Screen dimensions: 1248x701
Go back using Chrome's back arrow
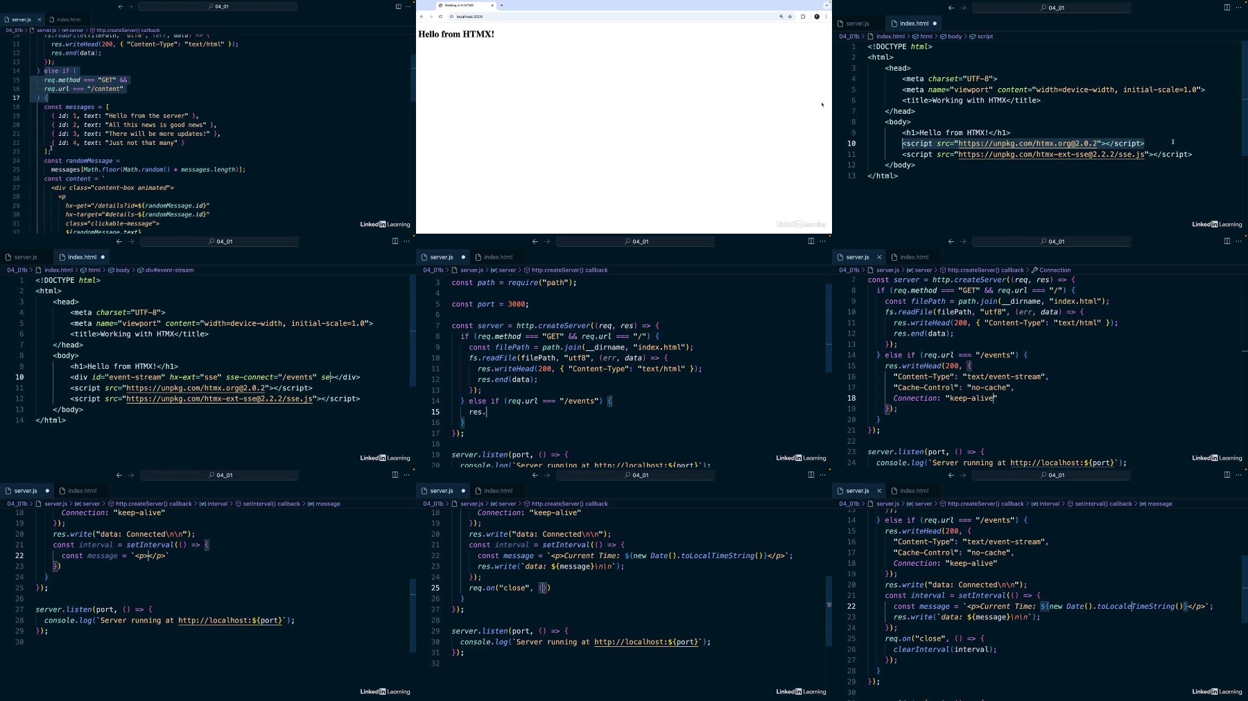point(422,17)
